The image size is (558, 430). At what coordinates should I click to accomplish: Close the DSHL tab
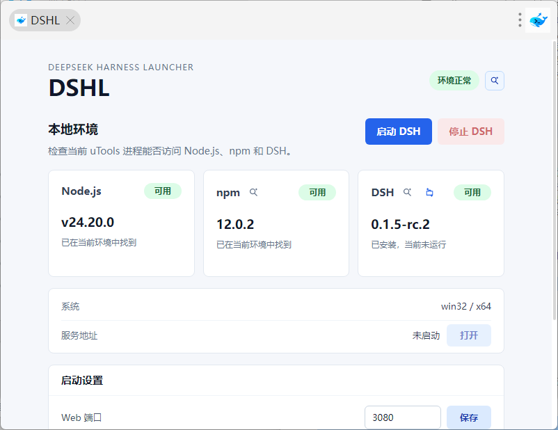pos(70,20)
